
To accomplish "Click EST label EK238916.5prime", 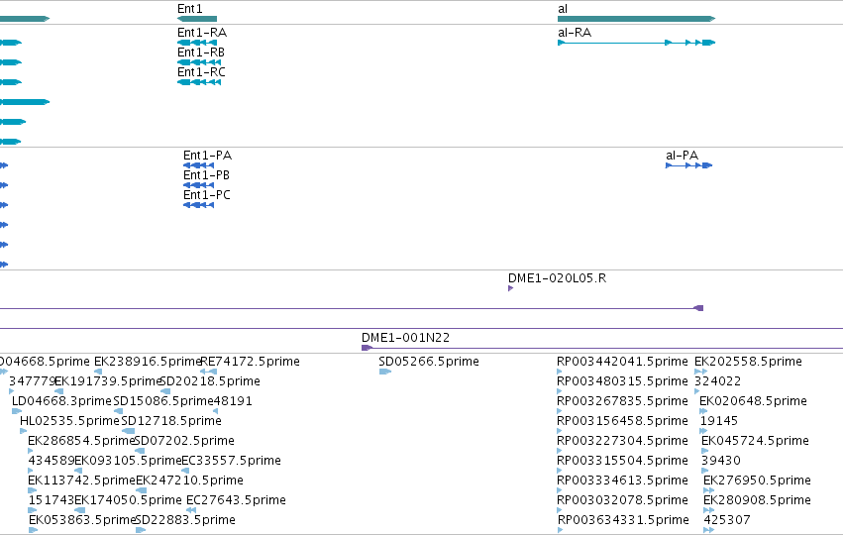I will click(148, 362).
